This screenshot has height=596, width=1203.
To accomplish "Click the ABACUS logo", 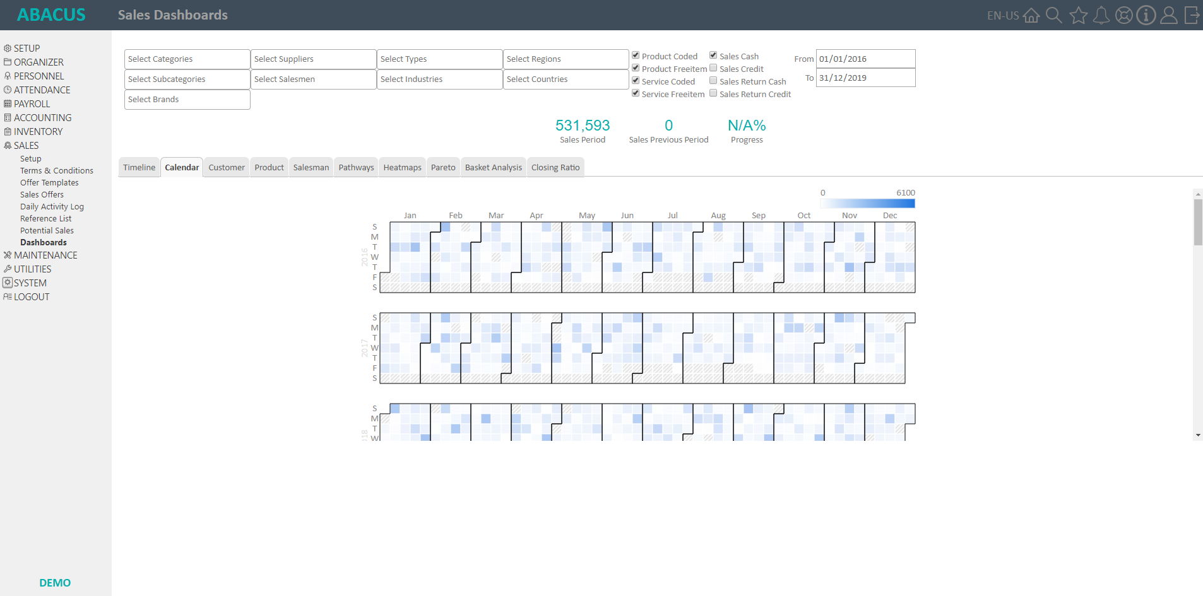I will click(x=51, y=15).
